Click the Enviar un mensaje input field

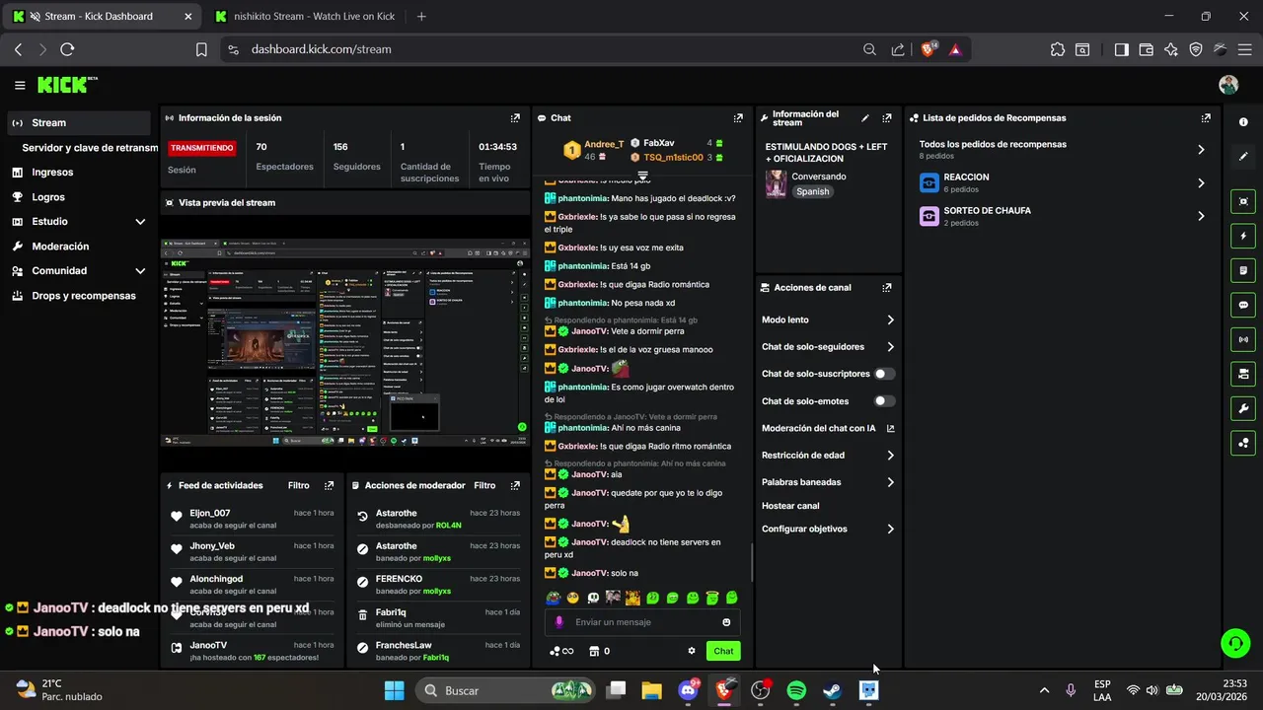click(x=642, y=622)
